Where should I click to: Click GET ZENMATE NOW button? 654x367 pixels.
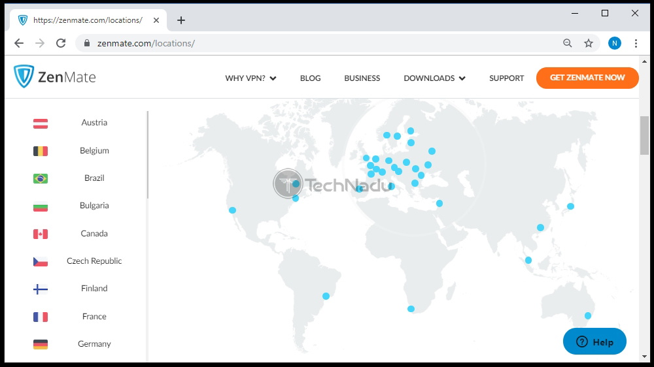[x=587, y=78]
